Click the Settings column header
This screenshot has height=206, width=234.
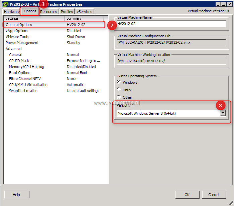click(x=34, y=18)
